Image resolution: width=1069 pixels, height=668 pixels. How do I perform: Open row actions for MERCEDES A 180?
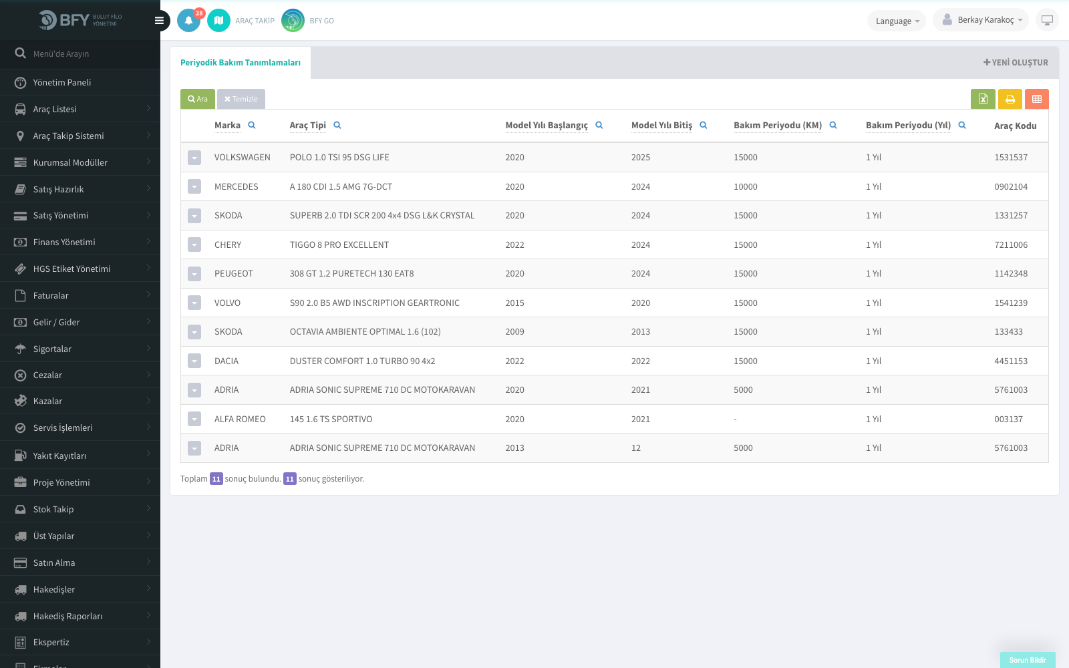[194, 187]
